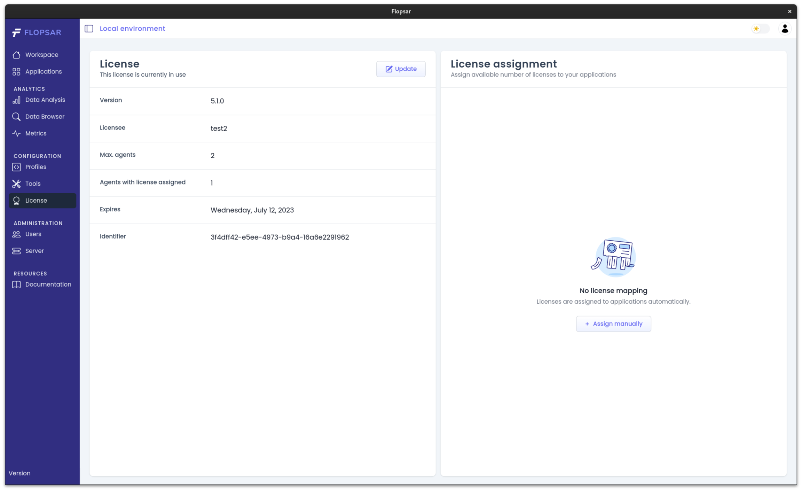
Task: Click the Users people icon
Action: (x=16, y=234)
